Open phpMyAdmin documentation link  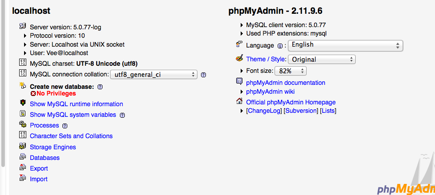[x=286, y=83]
